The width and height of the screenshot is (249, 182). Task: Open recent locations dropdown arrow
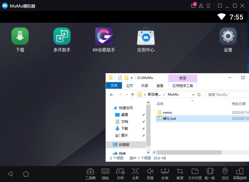point(126,95)
